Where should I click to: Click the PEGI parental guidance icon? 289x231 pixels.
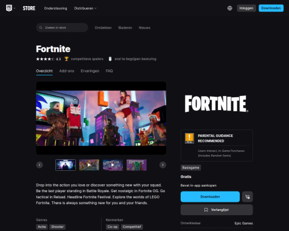189,139
